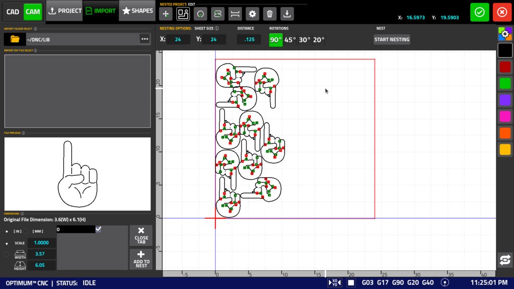Select the Width radio button
This screenshot has height=289, width=514.
[x=7, y=254]
